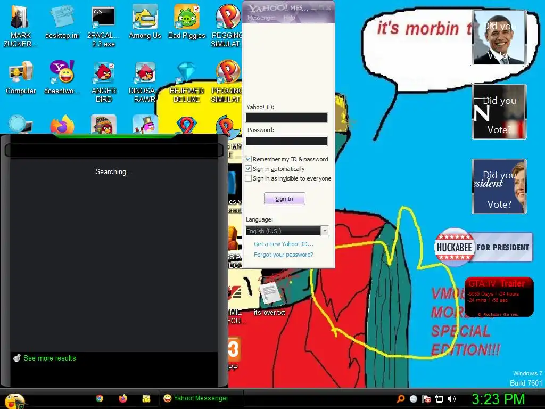Open the Computer desktop icon
Image resolution: width=545 pixels, height=409 pixels.
[21, 77]
